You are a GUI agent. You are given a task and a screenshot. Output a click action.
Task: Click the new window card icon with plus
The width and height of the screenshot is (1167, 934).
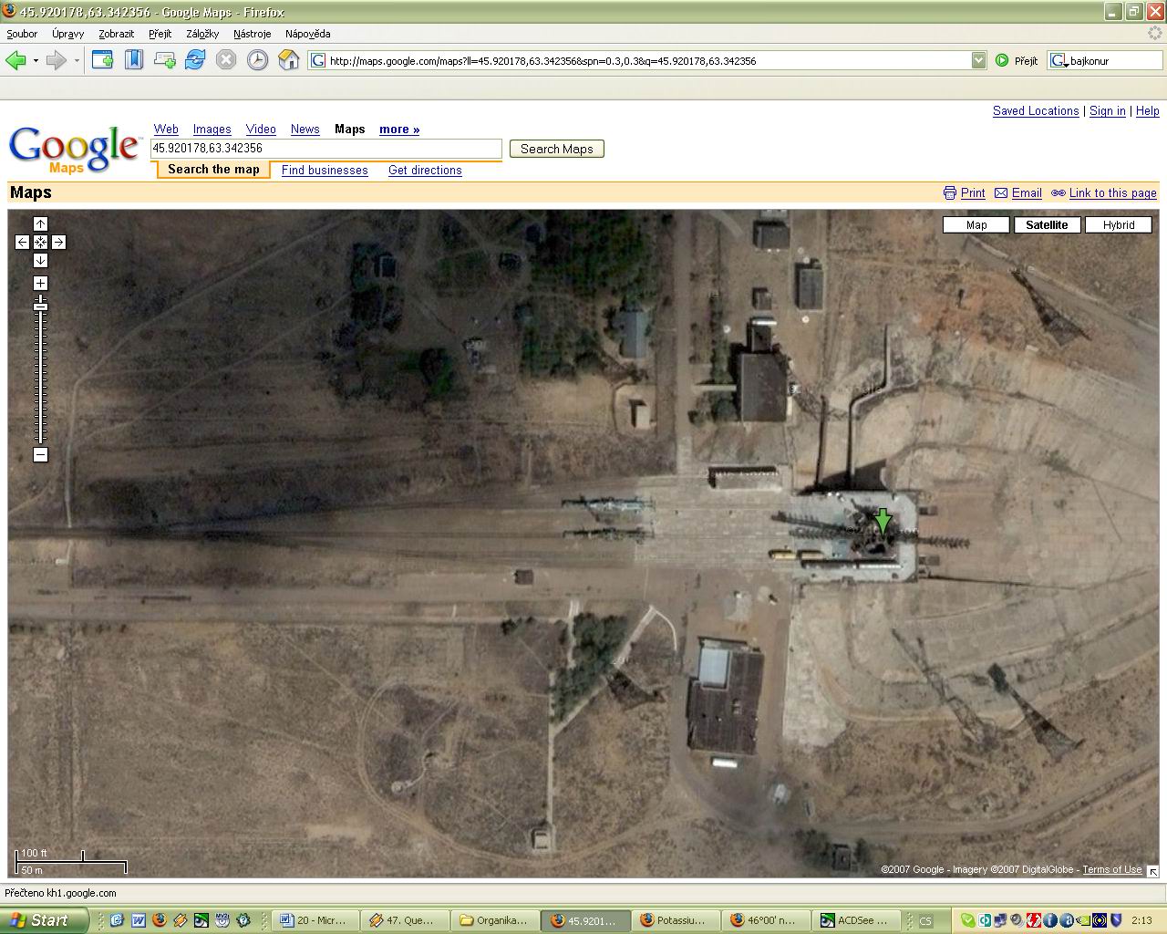165,60
